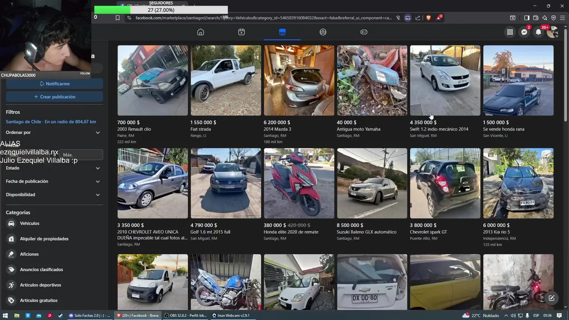Screen dimensions: 569x320
Task: Open File Explorer in the taskbar
Action: (16, 316)
